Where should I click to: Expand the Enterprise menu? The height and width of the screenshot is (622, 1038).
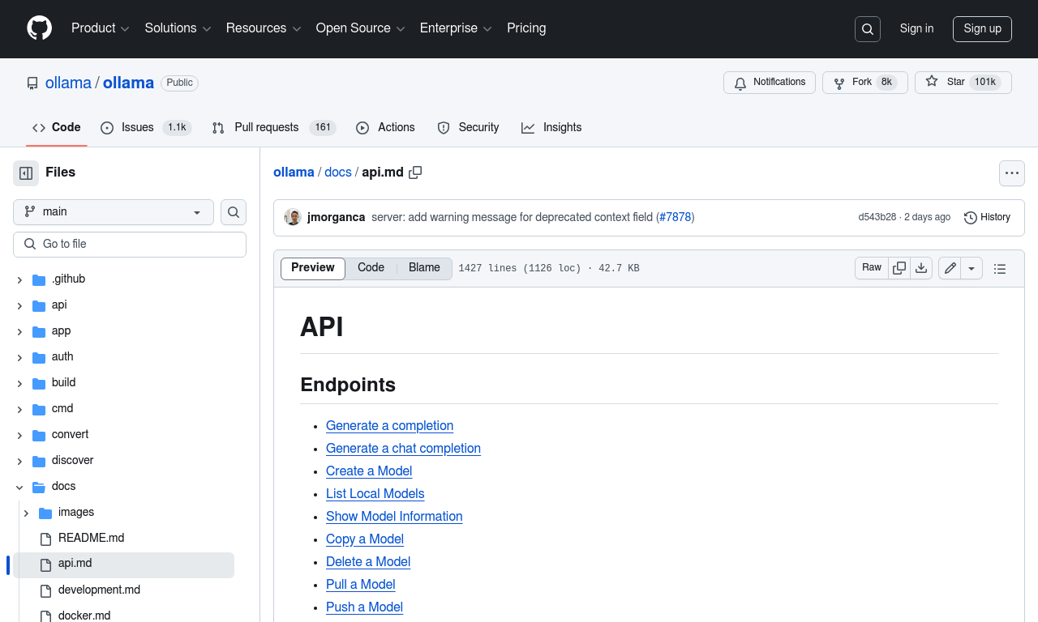[456, 28]
